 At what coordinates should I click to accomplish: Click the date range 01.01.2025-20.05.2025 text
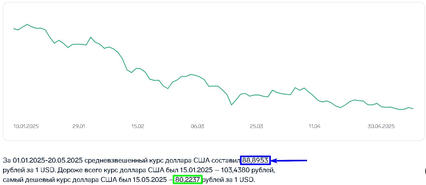click(48, 160)
